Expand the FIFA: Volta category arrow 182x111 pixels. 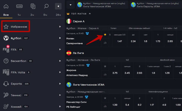click(x=60, y=72)
